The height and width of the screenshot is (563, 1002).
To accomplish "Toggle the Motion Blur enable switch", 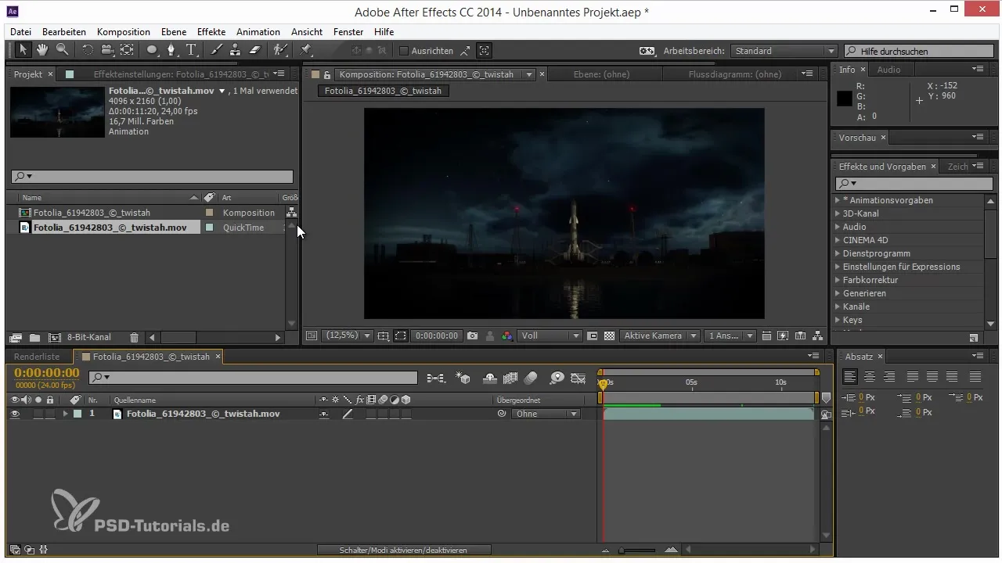I will point(530,378).
